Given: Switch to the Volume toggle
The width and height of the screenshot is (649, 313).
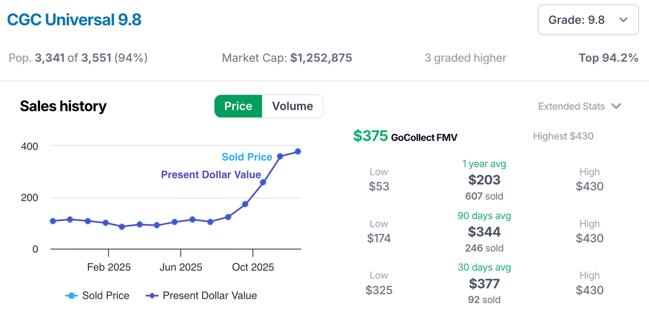Looking at the screenshot, I should [292, 106].
